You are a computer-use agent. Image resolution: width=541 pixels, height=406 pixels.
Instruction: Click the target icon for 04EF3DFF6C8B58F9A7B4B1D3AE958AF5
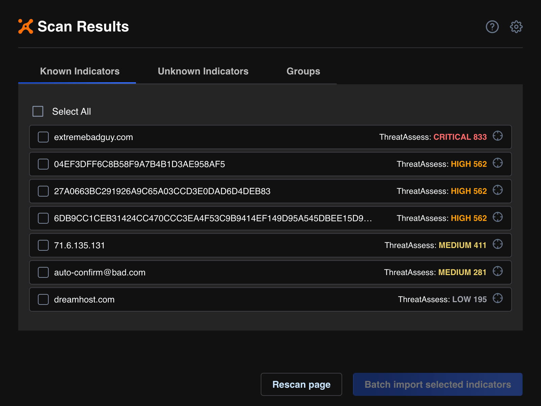[497, 163]
